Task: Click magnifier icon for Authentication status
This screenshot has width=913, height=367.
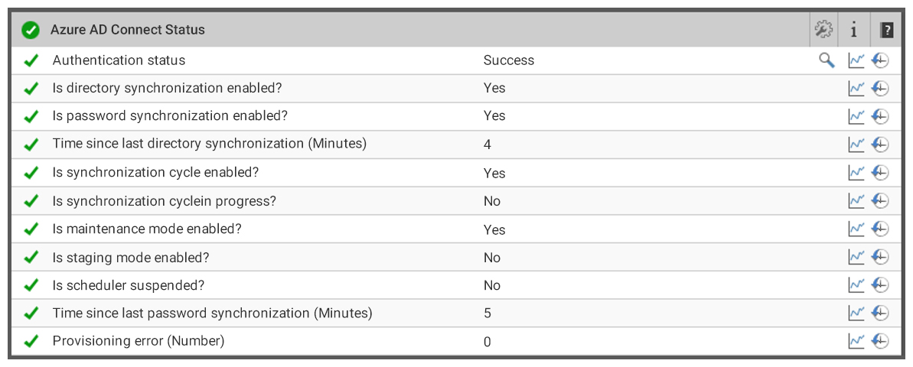Action: [827, 60]
